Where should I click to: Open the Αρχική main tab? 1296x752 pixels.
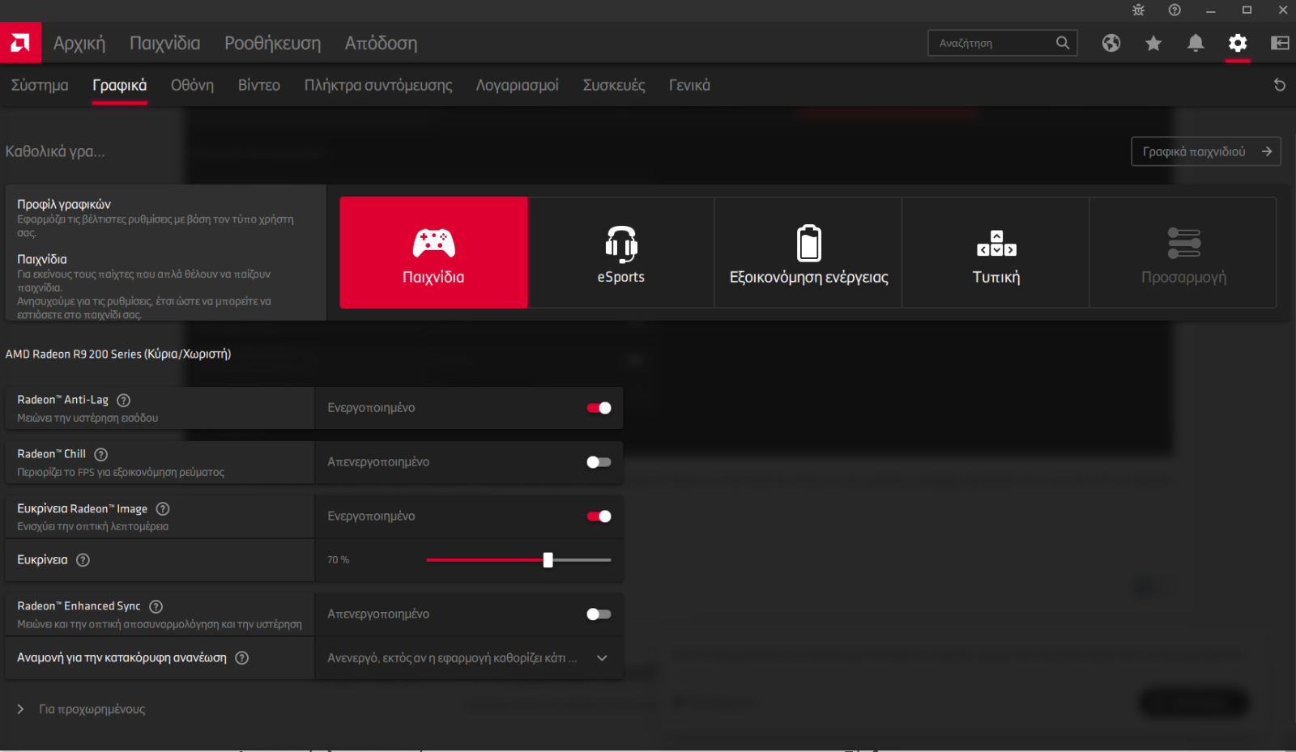pyautogui.click(x=79, y=43)
